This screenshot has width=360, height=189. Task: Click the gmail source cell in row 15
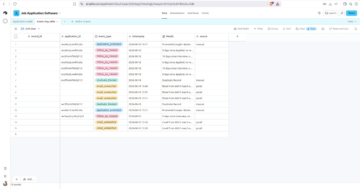tap(212, 128)
